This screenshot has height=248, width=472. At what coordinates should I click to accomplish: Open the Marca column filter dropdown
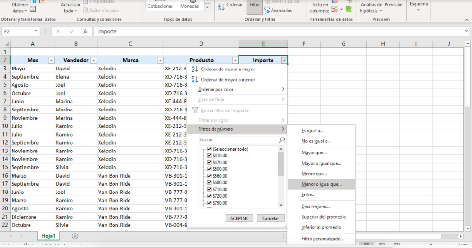[160, 60]
